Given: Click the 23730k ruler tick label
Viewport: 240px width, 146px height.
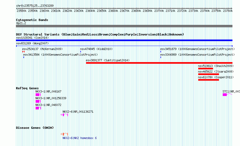Looking at the screenshot, I should click(x=193, y=11).
